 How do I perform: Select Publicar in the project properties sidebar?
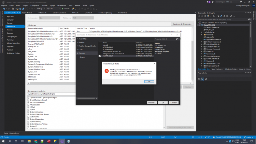click(x=10, y=50)
